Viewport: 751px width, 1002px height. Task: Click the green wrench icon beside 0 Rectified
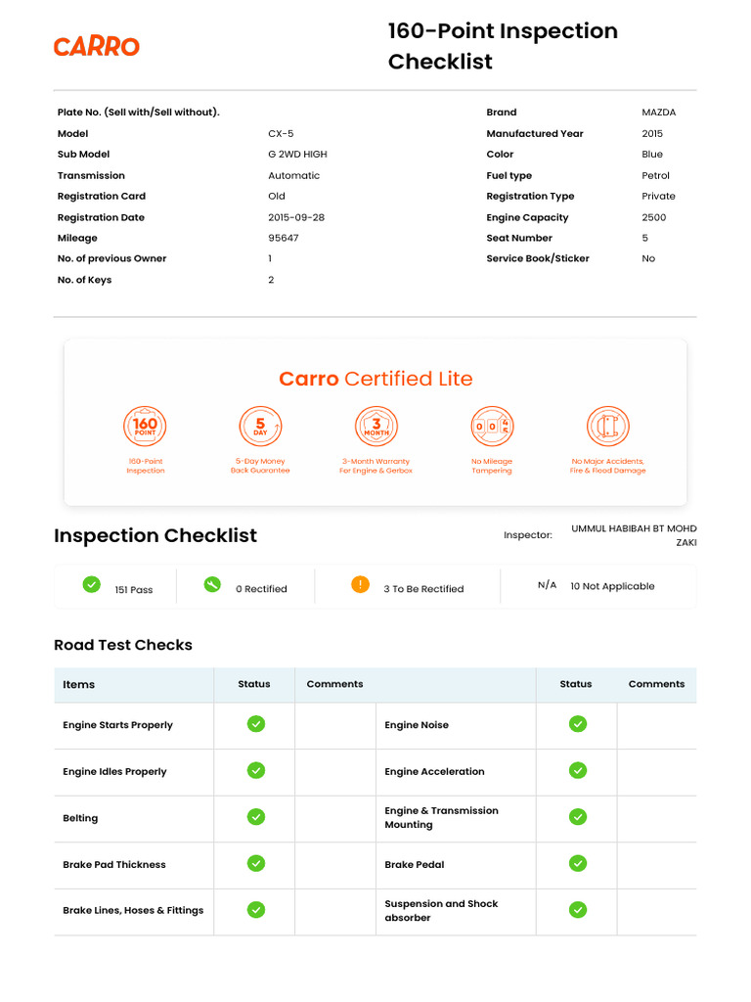[x=212, y=584]
